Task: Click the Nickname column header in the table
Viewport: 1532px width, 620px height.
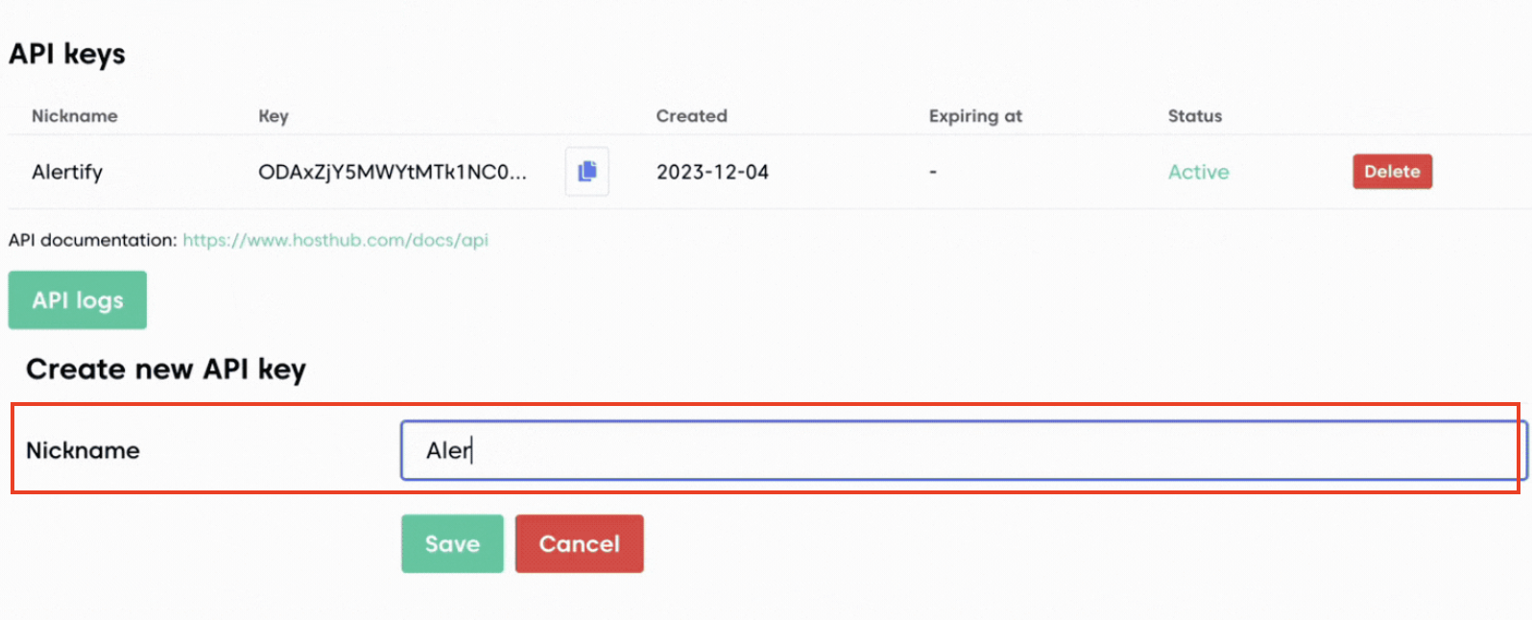Action: click(x=75, y=116)
